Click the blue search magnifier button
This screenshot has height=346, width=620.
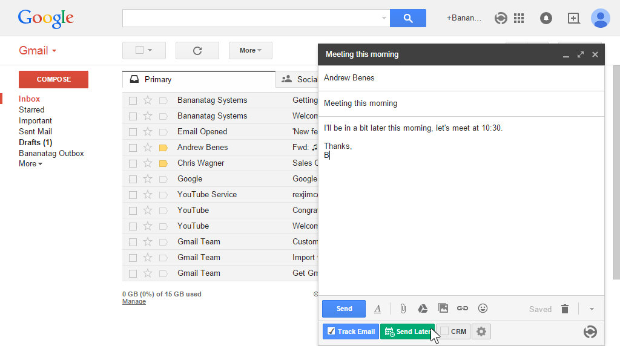click(x=407, y=18)
